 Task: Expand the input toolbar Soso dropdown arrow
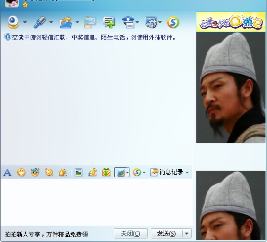144,173
